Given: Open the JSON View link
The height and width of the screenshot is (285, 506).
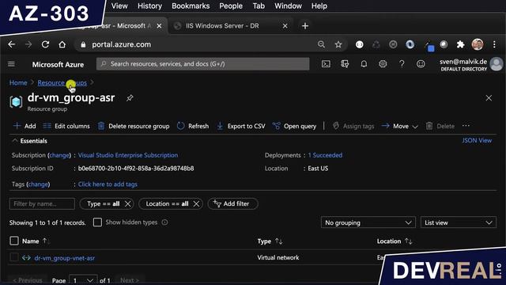Looking at the screenshot, I should tap(477, 140).
